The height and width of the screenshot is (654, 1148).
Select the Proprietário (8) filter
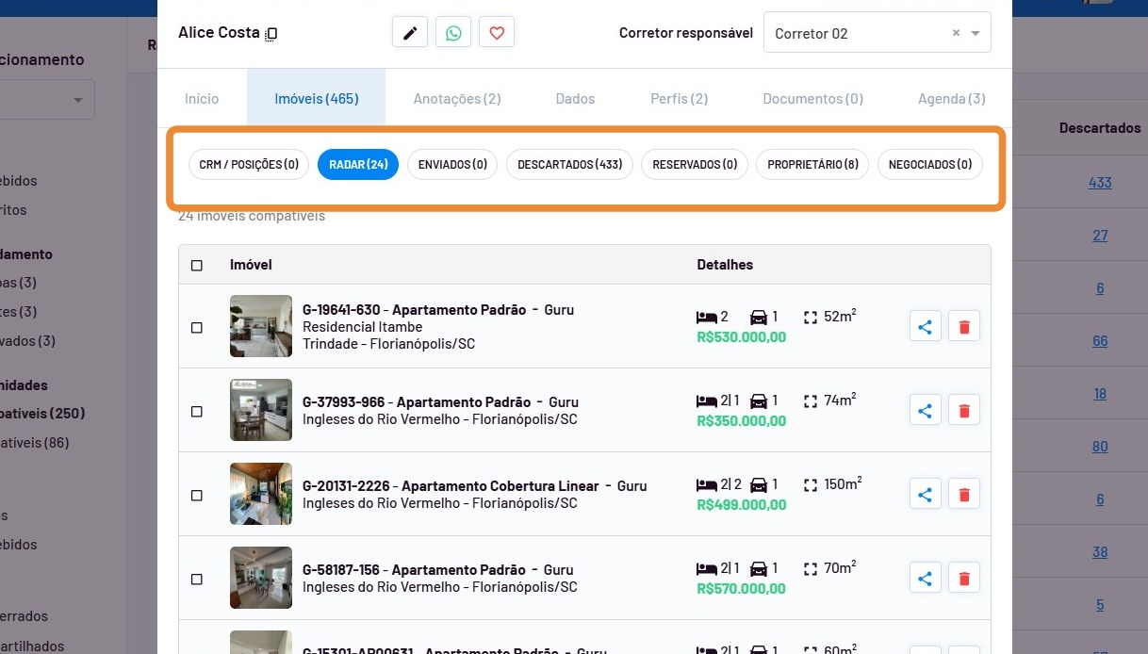pos(812,165)
